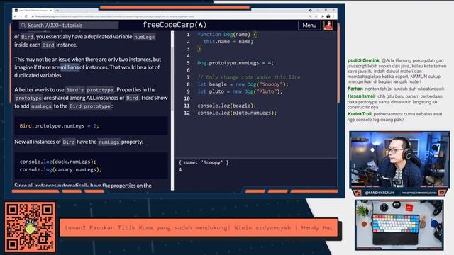Open a new browser tab with the plus icon
This screenshot has height=255, width=454.
[57, 11]
